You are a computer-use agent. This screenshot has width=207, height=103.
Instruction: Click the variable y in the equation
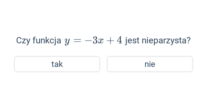click(67, 42)
